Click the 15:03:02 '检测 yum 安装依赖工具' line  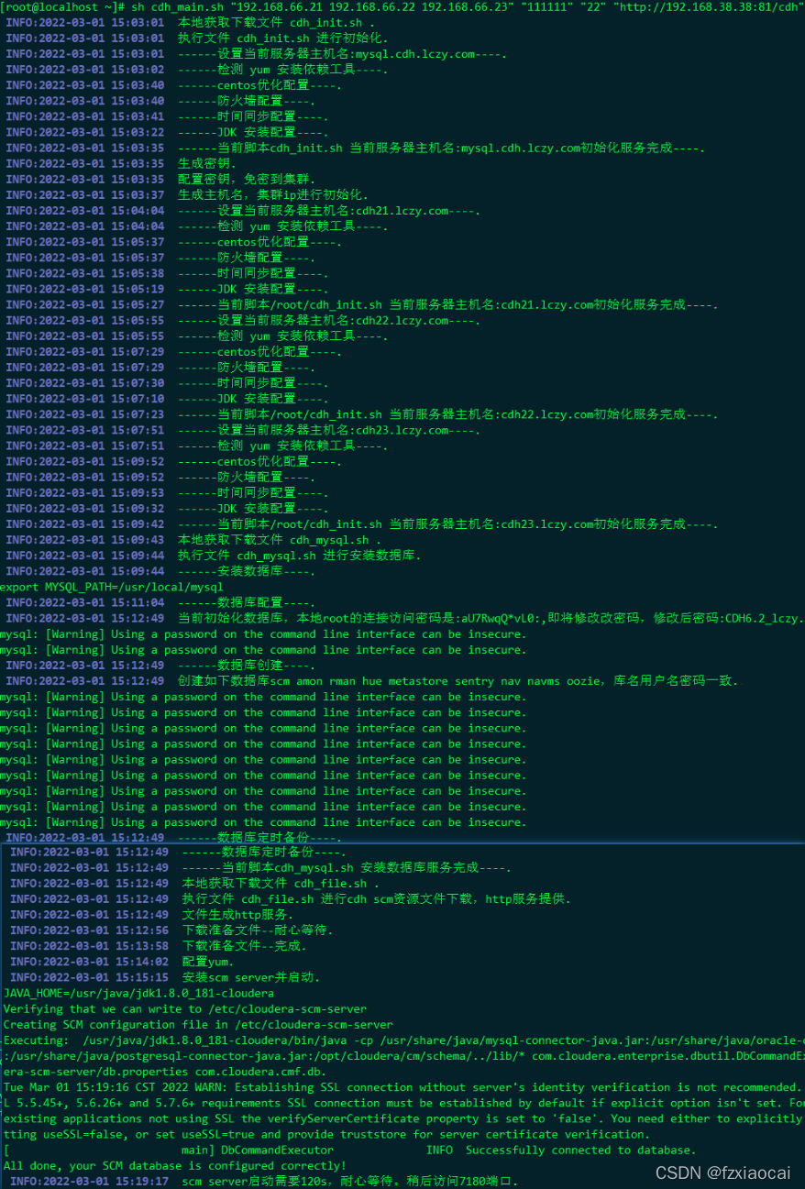click(196, 70)
